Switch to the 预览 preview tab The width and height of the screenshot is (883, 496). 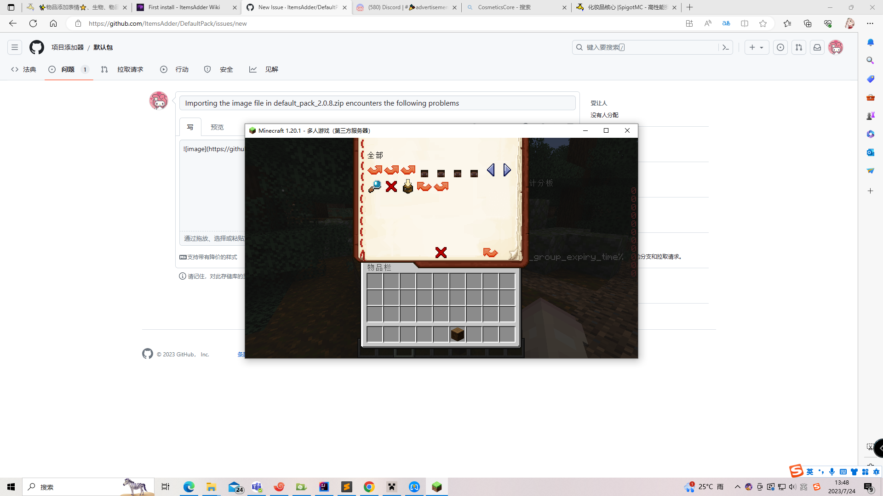click(217, 127)
